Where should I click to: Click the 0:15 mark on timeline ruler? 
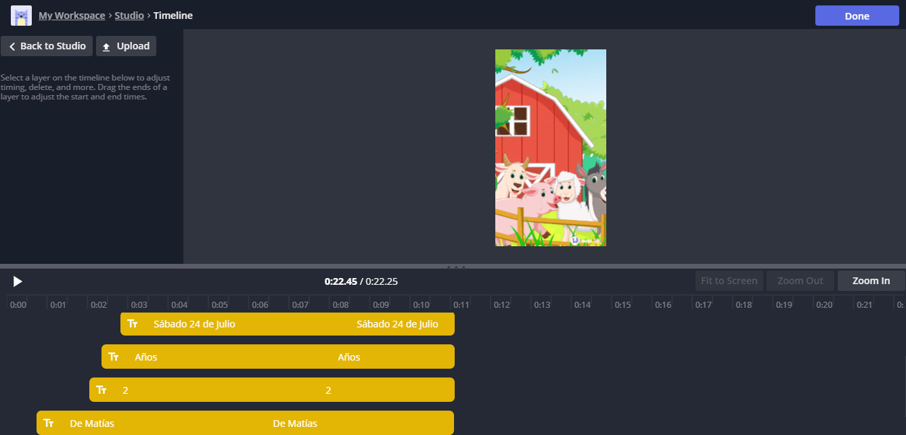[622, 305]
